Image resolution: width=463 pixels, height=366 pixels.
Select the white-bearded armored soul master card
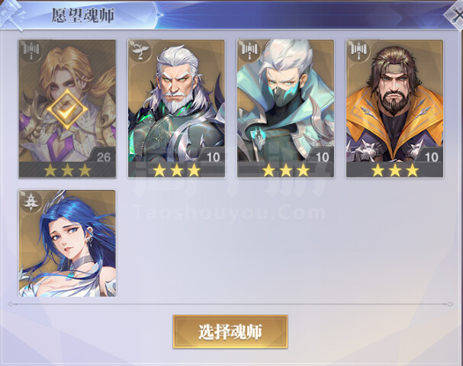pyautogui.click(x=176, y=108)
